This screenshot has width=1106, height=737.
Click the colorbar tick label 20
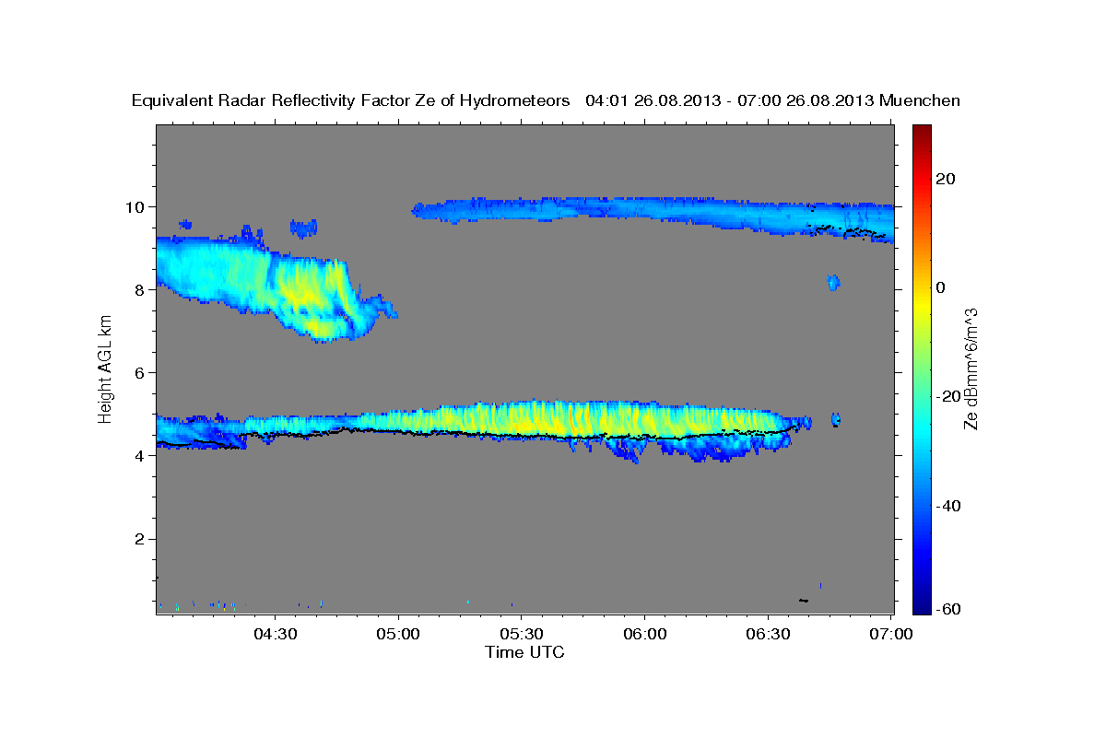click(947, 179)
